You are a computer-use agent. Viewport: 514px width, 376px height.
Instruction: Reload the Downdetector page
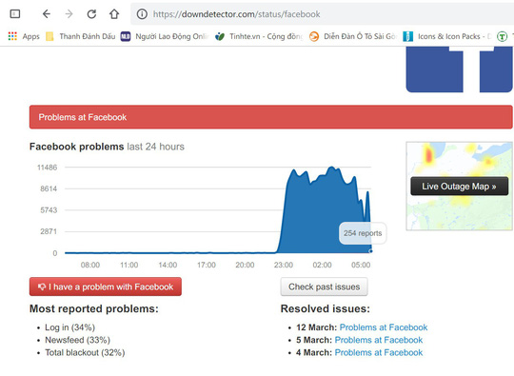pyautogui.click(x=91, y=13)
